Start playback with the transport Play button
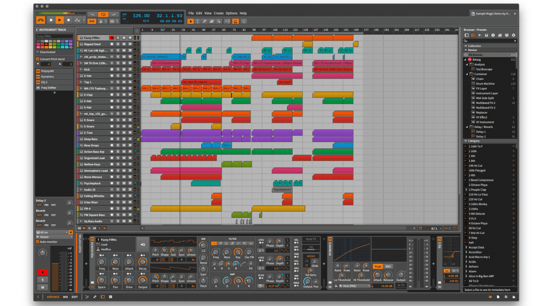Viewport: 555px width, 306px height. [x=60, y=21]
